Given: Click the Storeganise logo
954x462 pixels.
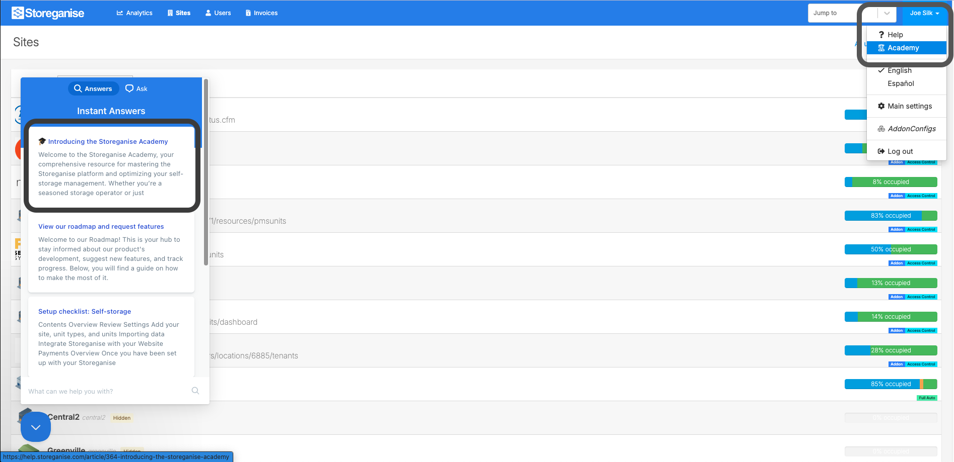Looking at the screenshot, I should [48, 13].
